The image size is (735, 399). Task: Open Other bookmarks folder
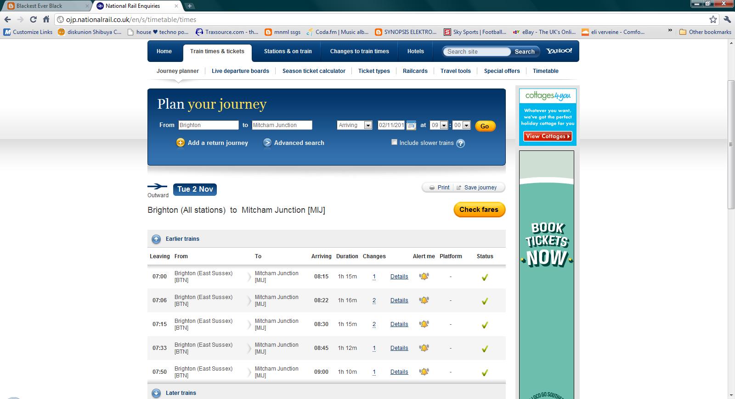coord(705,32)
